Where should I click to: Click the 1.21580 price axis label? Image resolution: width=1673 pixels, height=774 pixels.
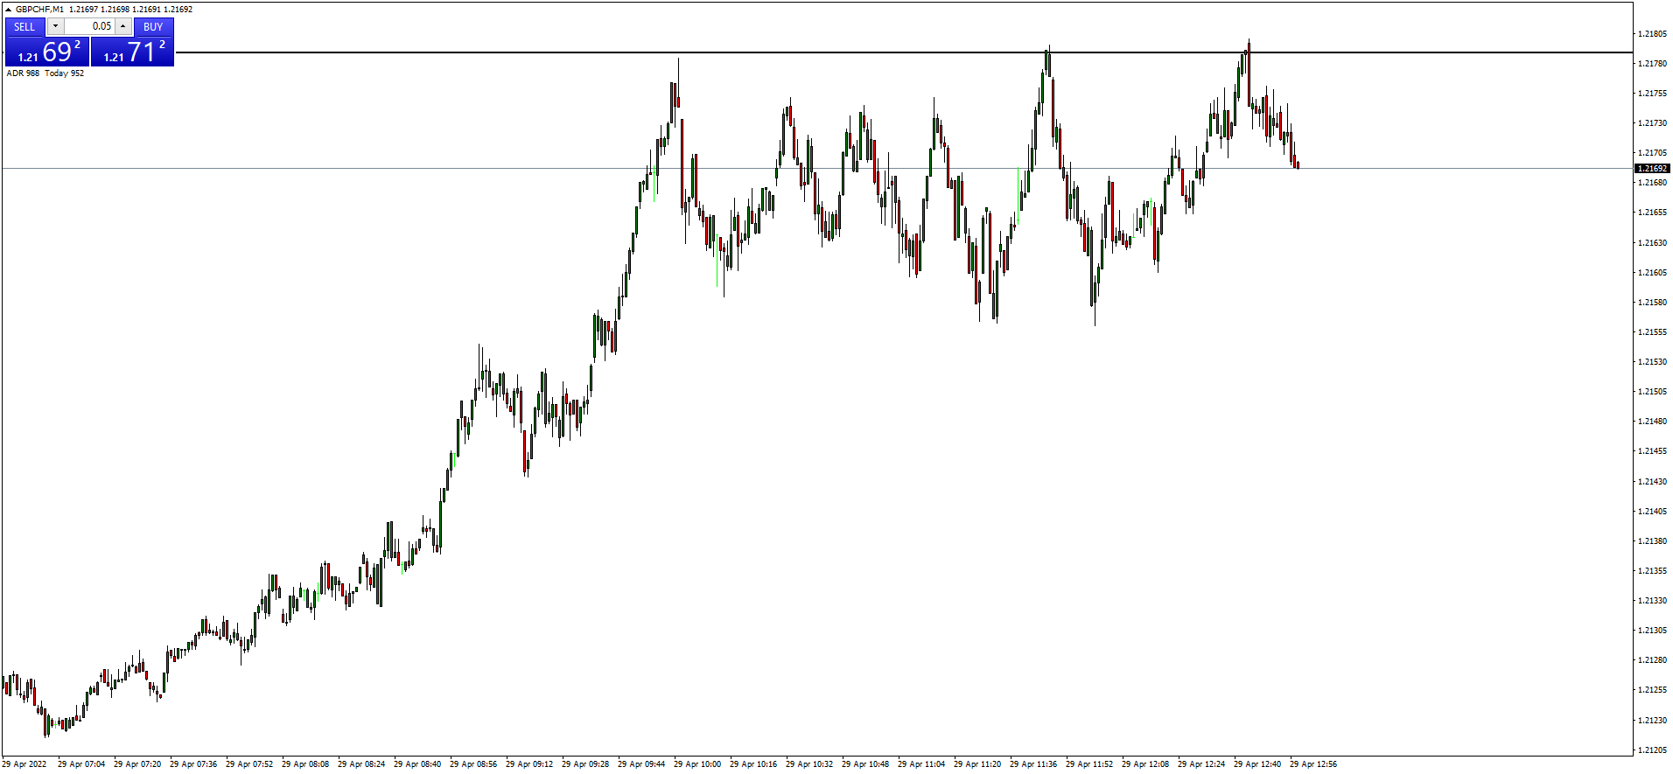[x=1652, y=303]
